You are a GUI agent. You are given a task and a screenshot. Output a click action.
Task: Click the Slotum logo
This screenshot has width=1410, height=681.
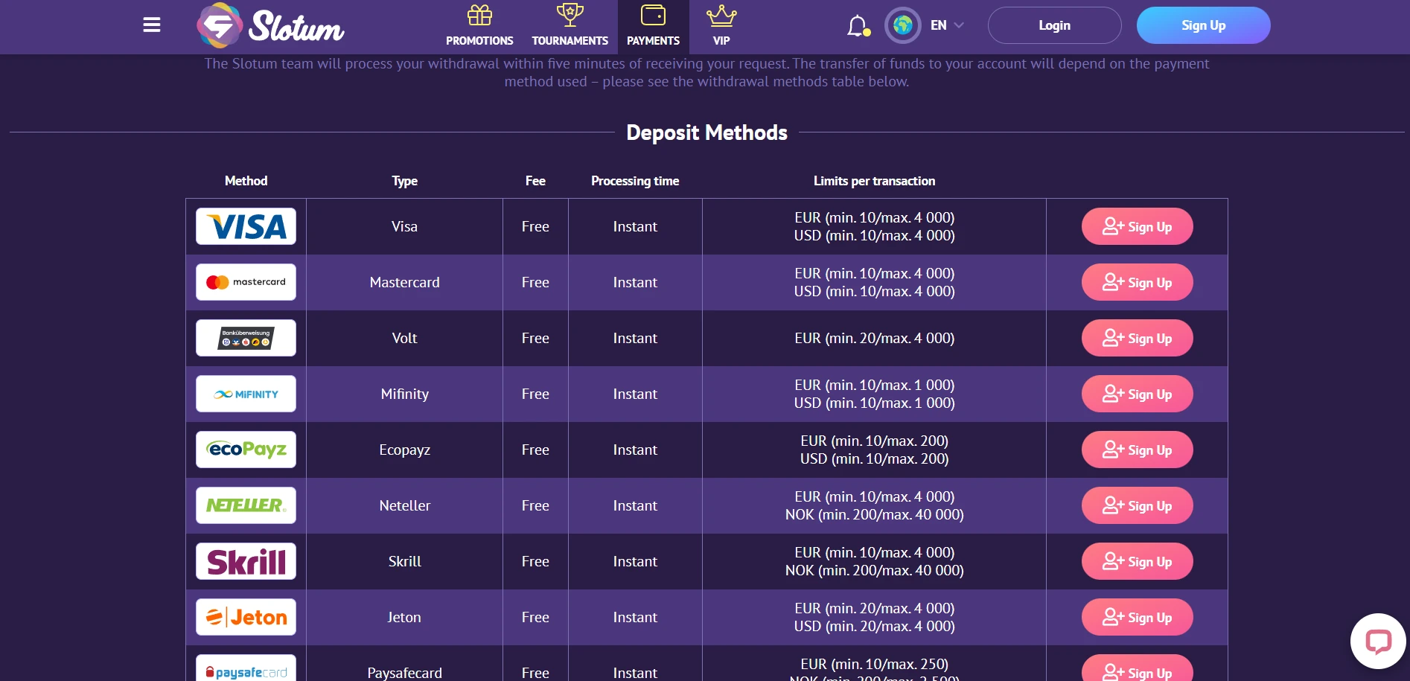click(x=270, y=25)
